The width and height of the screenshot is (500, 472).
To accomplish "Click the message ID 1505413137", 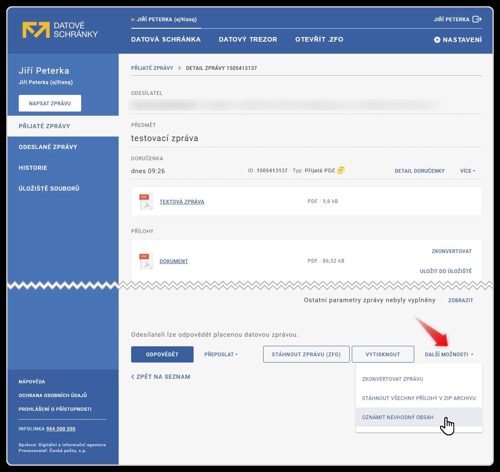I will coord(272,171).
